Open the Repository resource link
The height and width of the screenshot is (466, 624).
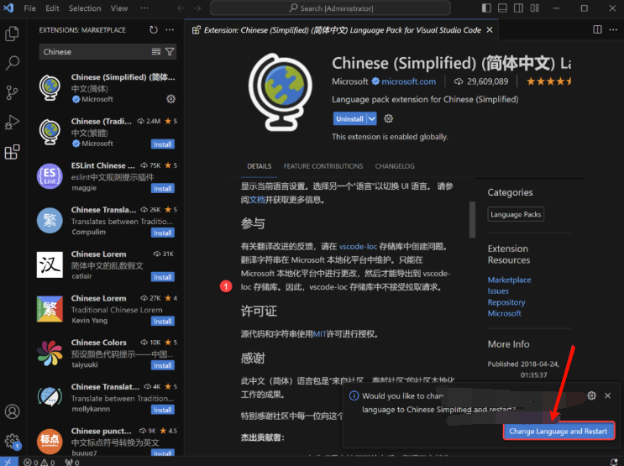point(506,302)
